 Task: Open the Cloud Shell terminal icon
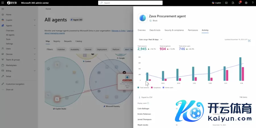pyautogui.click(x=226, y=3)
